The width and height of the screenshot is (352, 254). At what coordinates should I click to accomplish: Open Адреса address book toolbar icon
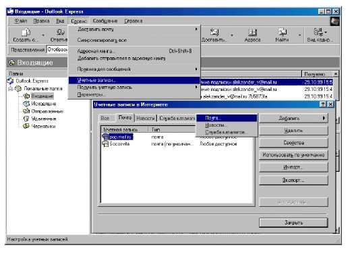point(252,32)
